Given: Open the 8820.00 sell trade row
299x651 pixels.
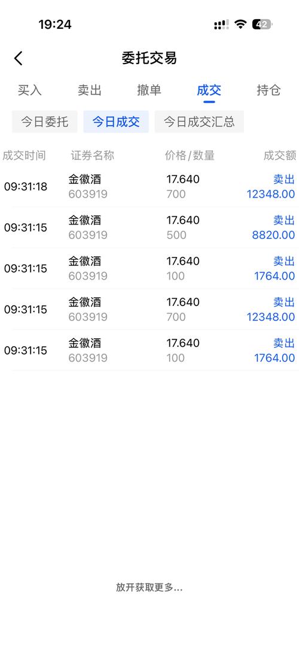Looking at the screenshot, I should point(149,228).
